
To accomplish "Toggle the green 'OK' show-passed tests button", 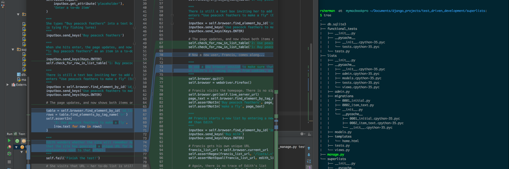I will [x=17, y=141].
